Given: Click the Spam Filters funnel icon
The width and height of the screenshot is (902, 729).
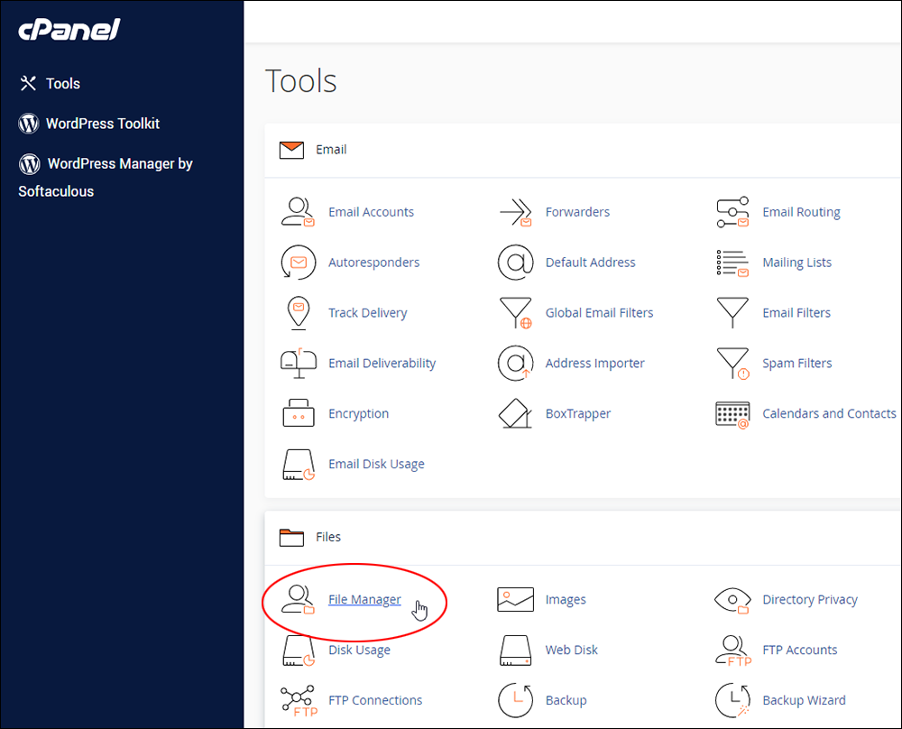Looking at the screenshot, I should (732, 364).
